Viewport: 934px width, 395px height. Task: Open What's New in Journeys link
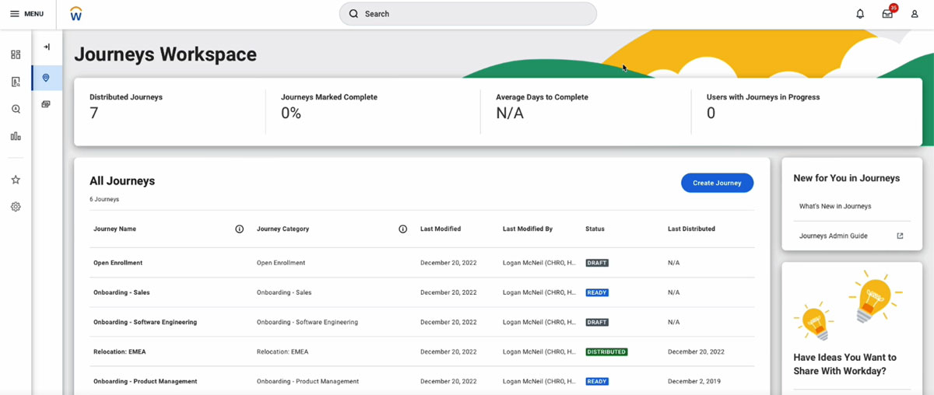pos(835,206)
